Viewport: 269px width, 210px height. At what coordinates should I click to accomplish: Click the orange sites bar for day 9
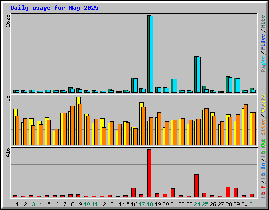coord(80,124)
